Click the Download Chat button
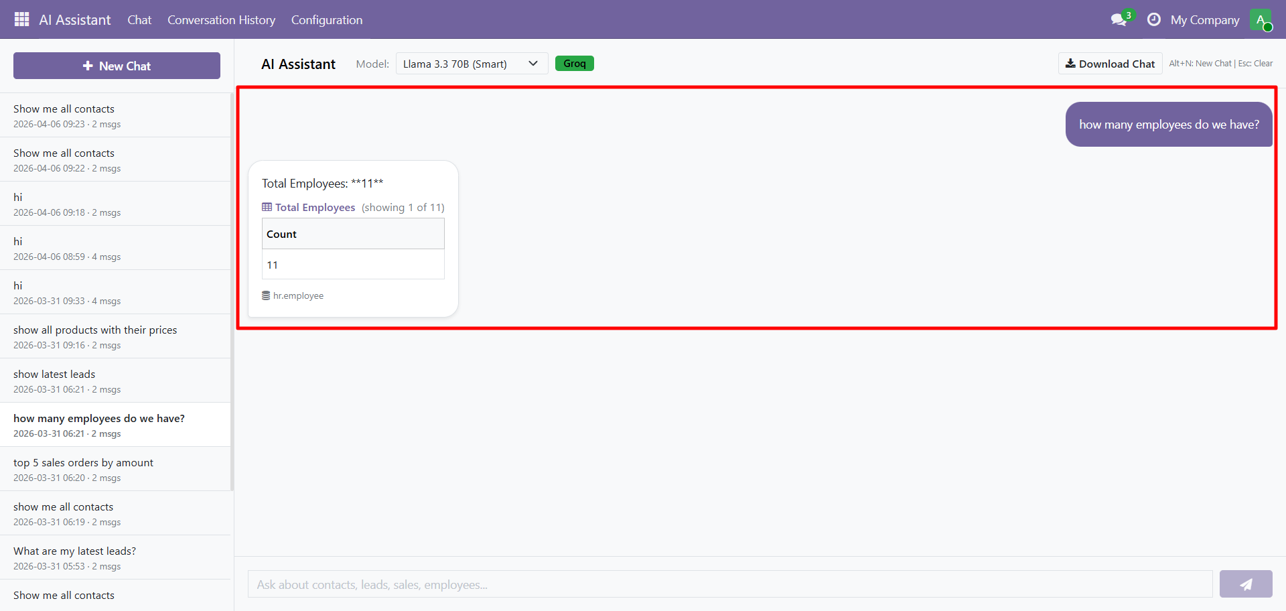1286x611 pixels. 1110,64
